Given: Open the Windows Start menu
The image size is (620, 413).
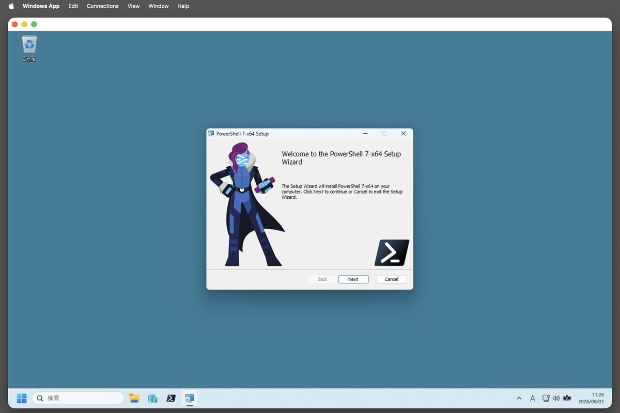Looking at the screenshot, I should [22, 398].
